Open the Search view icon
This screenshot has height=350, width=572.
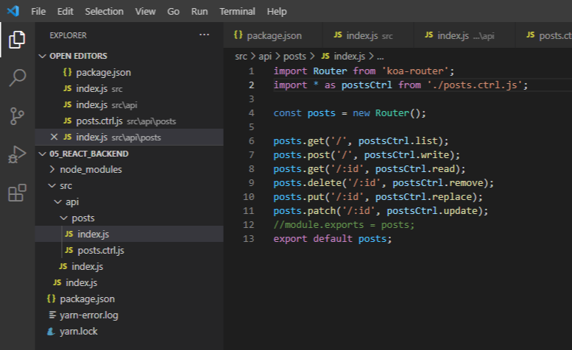point(17,78)
